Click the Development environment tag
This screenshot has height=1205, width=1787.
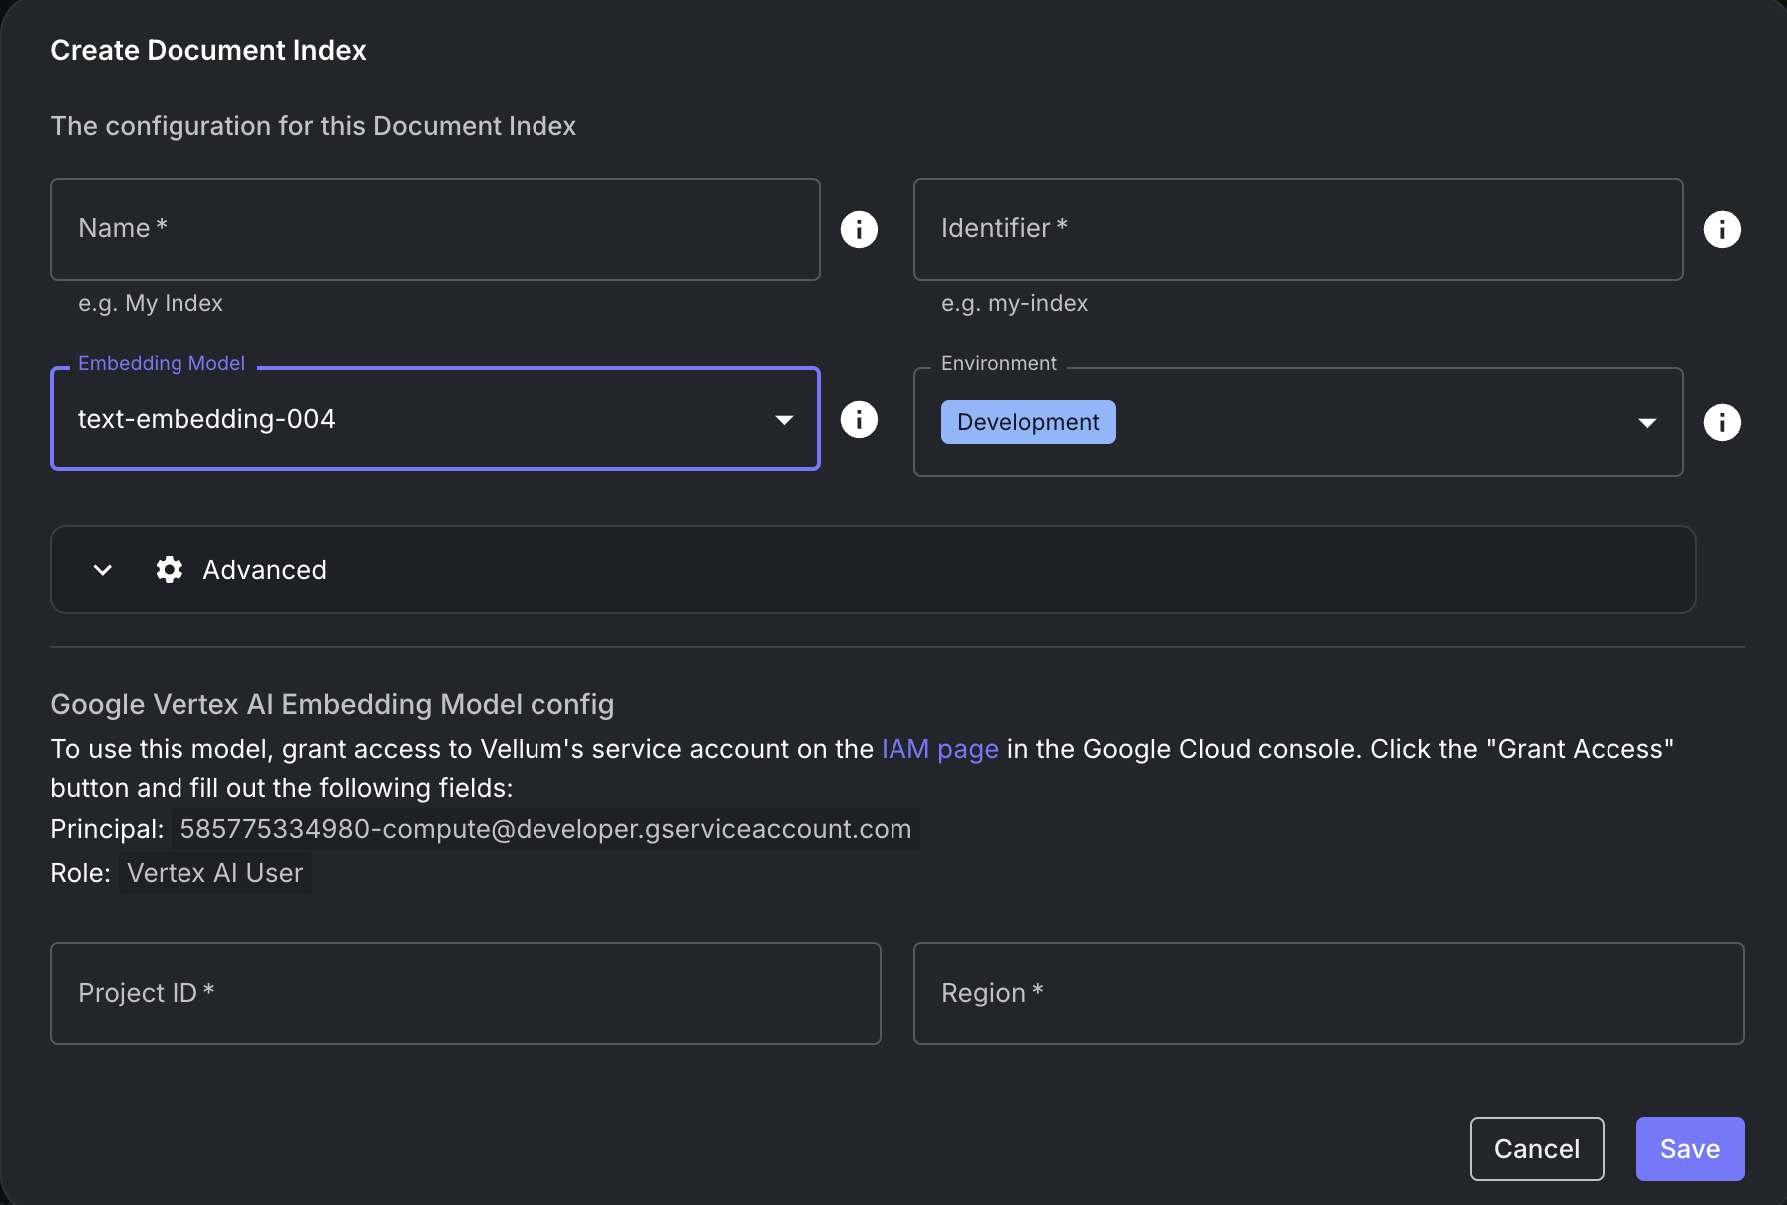click(1028, 422)
